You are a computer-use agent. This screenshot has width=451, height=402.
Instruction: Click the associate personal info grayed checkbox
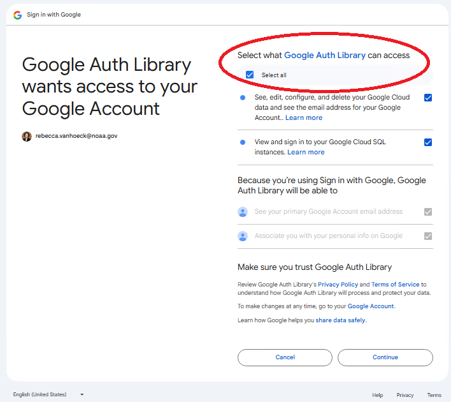click(428, 236)
